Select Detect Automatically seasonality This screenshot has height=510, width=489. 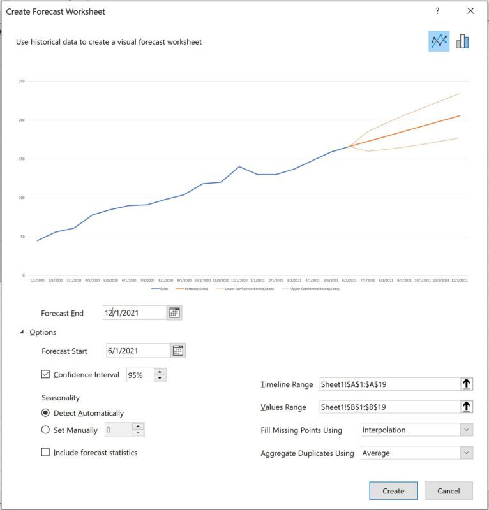[45, 412]
